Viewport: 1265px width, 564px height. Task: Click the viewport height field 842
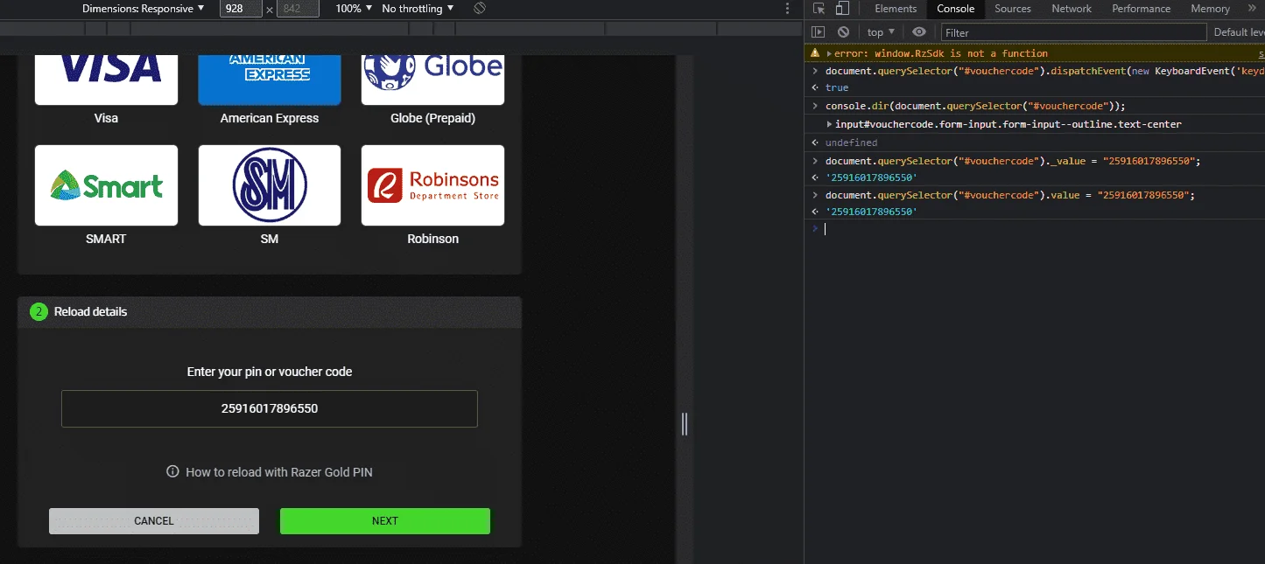[298, 9]
